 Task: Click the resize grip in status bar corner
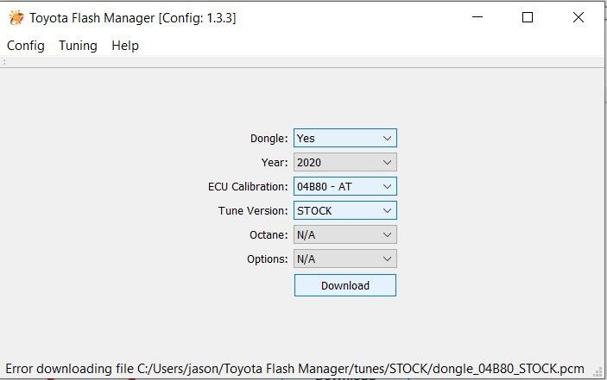pyautogui.click(x=598, y=371)
